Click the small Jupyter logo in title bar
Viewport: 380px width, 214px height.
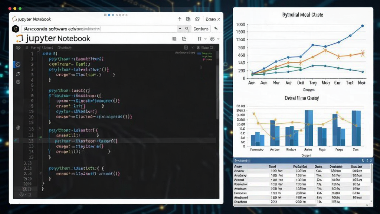tap(14, 19)
